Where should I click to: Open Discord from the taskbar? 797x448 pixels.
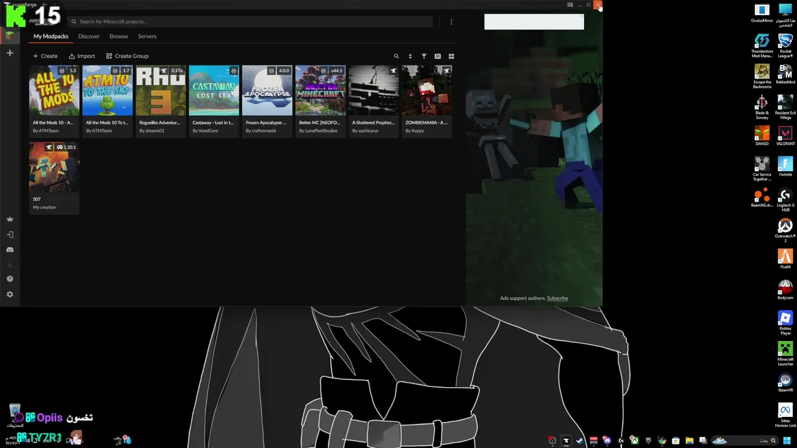tap(607, 441)
